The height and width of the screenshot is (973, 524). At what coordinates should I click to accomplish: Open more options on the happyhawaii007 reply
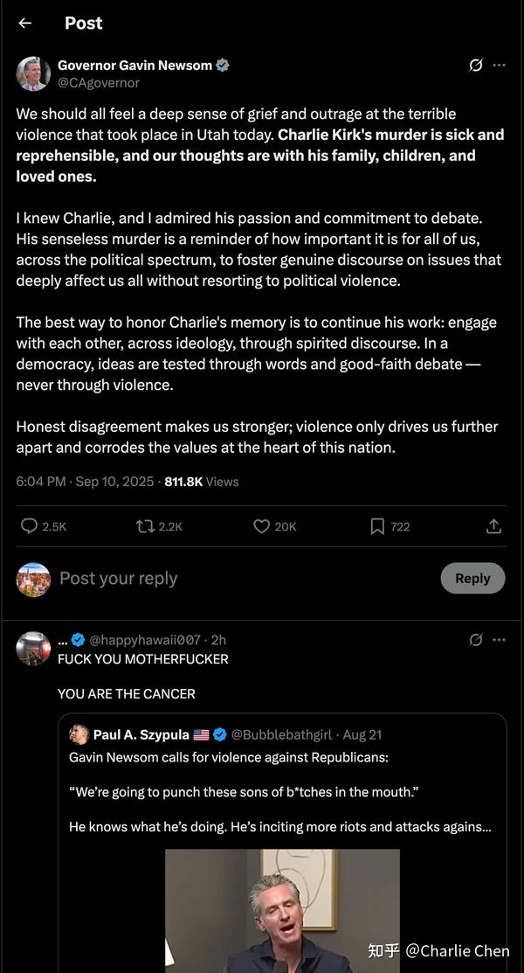[x=499, y=640]
